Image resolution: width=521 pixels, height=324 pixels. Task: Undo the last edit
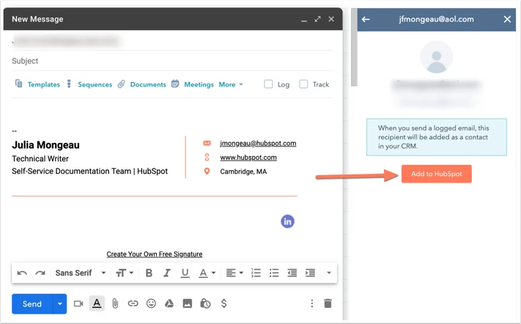click(22, 273)
